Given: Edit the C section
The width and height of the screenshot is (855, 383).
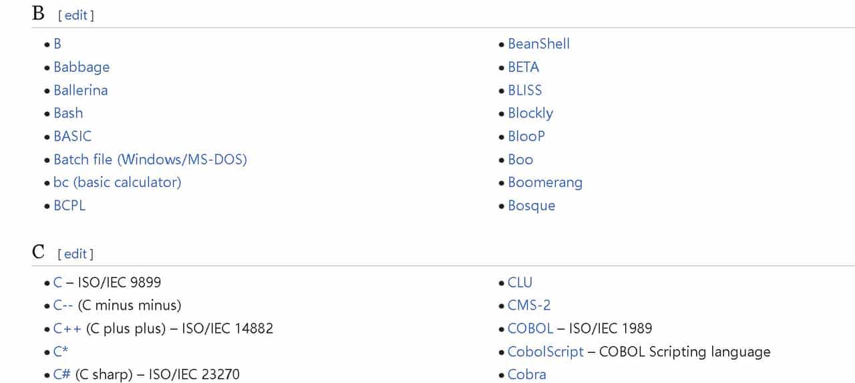Looking at the screenshot, I should (75, 254).
